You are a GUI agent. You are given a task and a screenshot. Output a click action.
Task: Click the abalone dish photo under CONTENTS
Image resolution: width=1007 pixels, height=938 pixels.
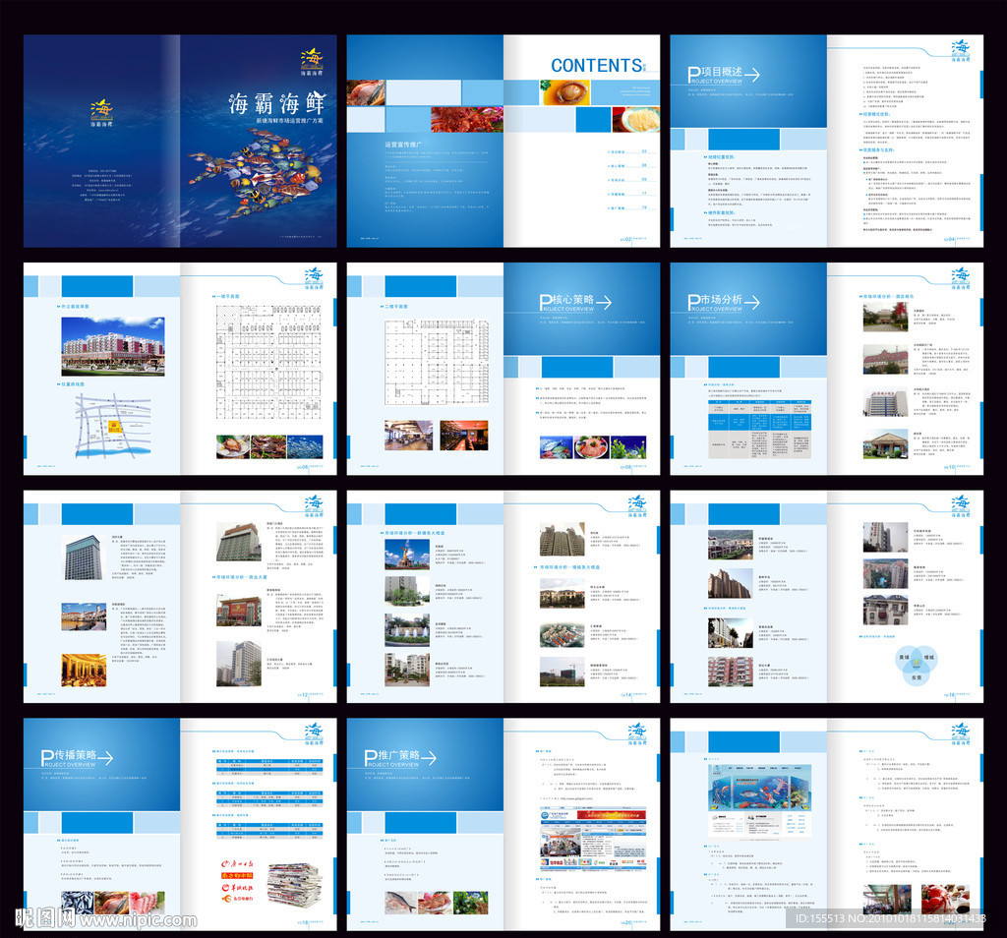tap(565, 93)
